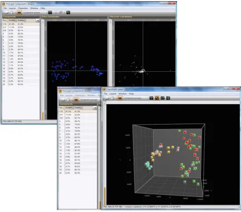Click the orange-highlighted view icon in the Coordinate space toolbar

(157, 98)
